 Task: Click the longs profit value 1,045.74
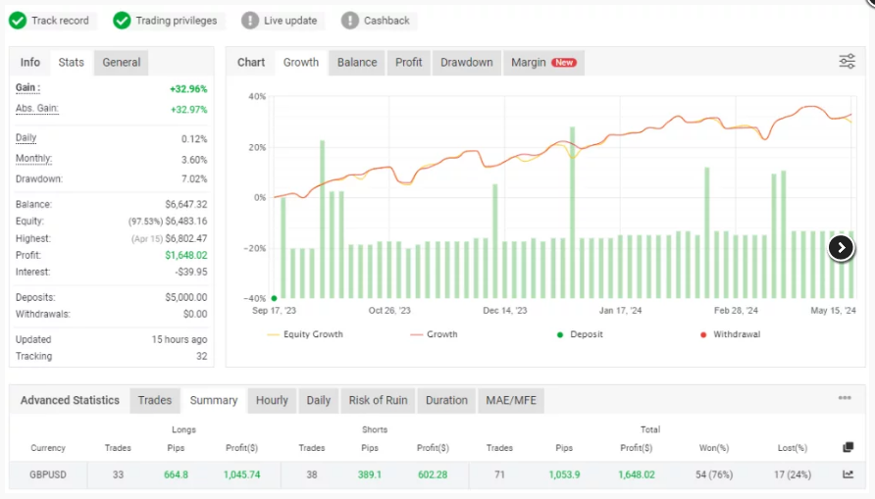[241, 474]
